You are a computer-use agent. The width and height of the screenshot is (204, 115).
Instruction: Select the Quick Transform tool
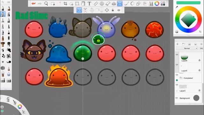(x=71, y=4)
